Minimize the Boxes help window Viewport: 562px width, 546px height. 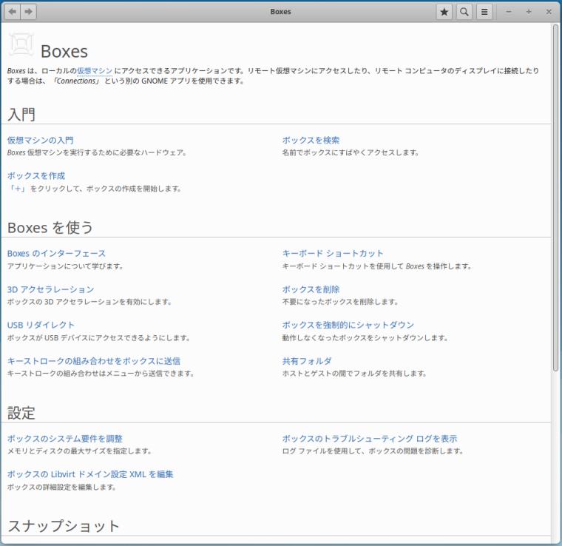click(508, 12)
